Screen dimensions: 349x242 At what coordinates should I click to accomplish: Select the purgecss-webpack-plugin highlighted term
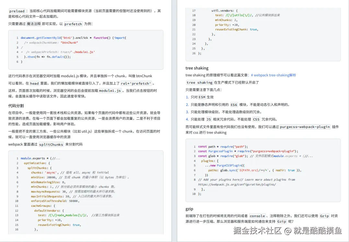pos(305,127)
